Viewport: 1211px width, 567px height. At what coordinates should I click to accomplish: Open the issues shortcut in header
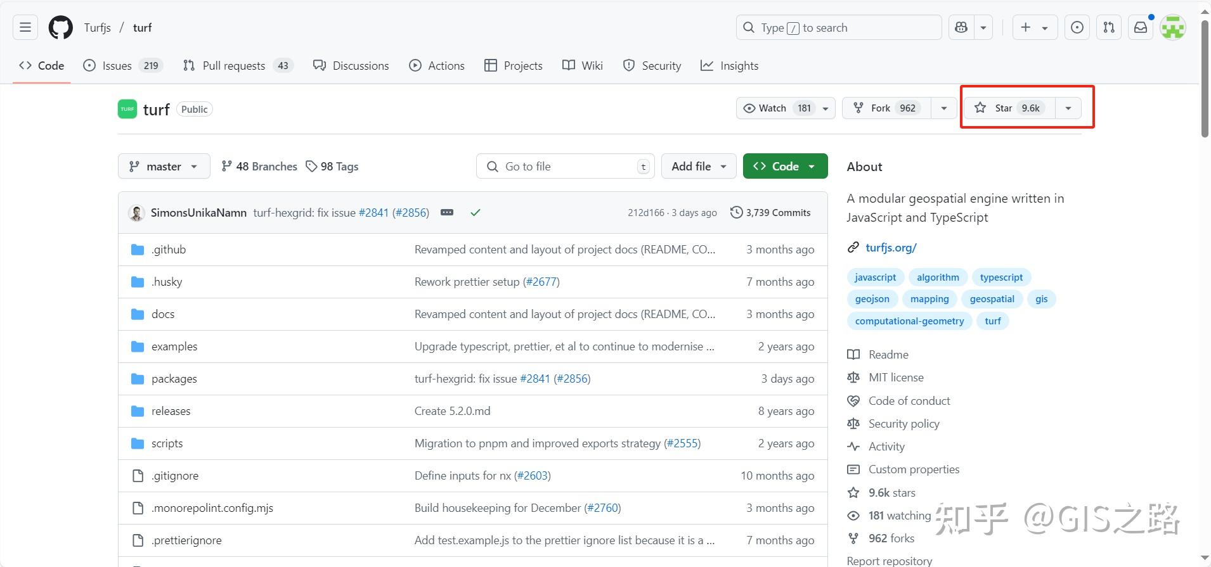[1077, 28]
